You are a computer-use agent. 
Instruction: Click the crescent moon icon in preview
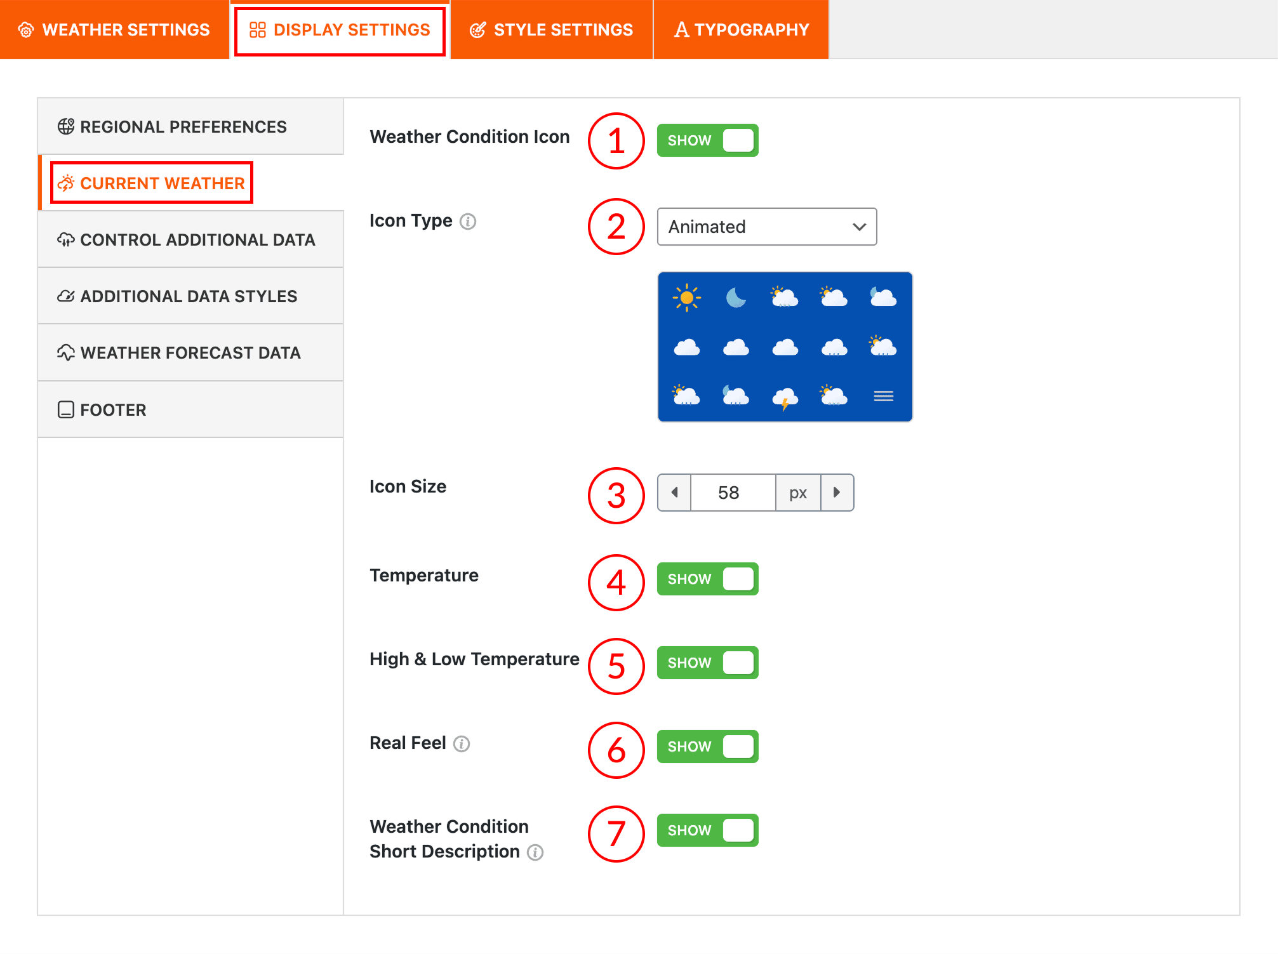[735, 297]
